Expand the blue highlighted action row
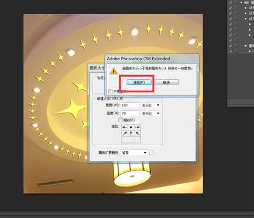The height and width of the screenshot is (218, 254). [x=250, y=52]
